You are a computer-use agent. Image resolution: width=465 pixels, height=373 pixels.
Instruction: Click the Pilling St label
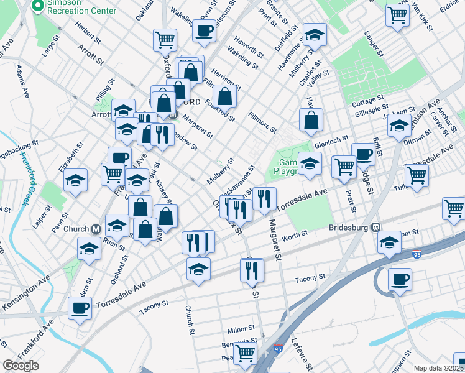pos(105,90)
